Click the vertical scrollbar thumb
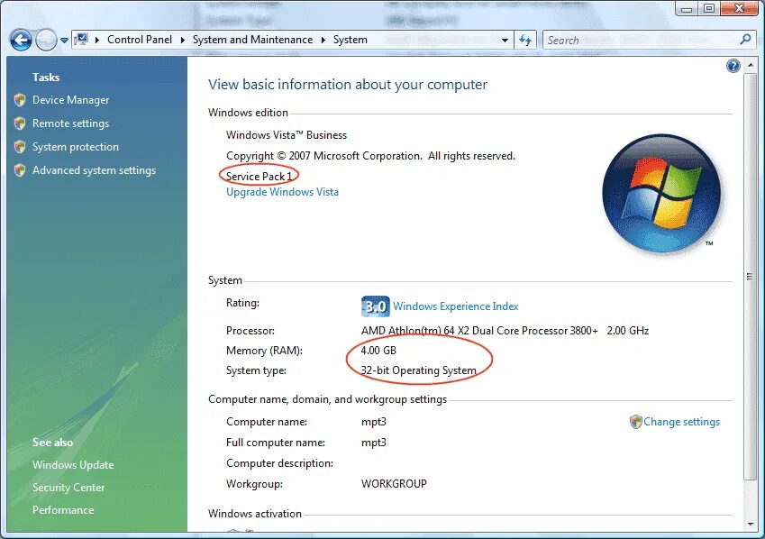This screenshot has width=765, height=539. [750, 277]
